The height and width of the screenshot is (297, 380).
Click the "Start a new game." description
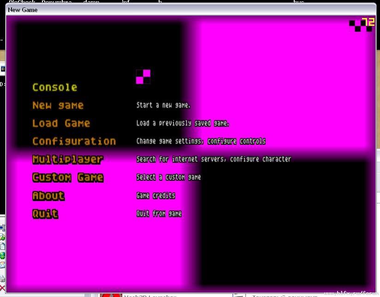pos(163,105)
